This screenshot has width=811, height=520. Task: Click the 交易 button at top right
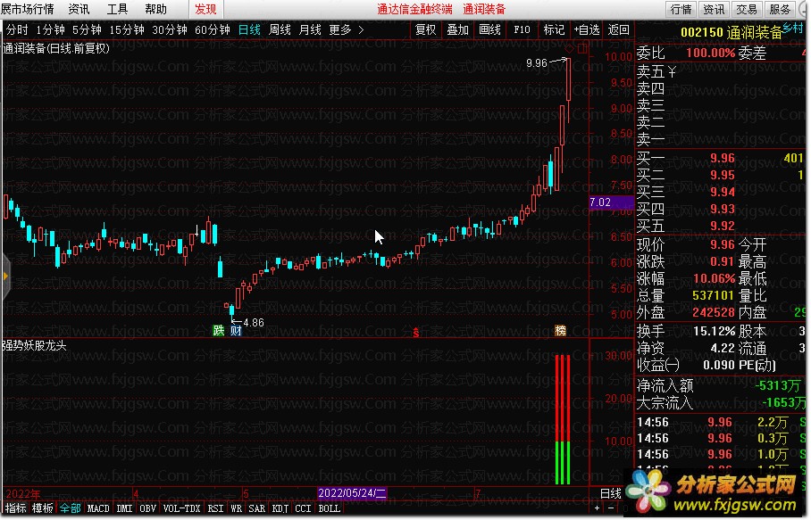747,9
